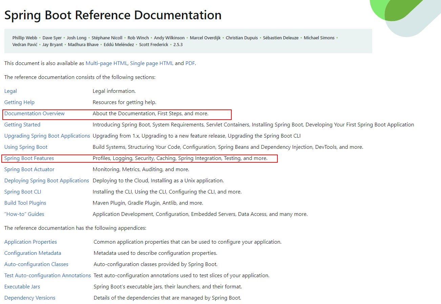Open Documentation Overview link
This screenshot has width=441, height=304.
click(35, 114)
